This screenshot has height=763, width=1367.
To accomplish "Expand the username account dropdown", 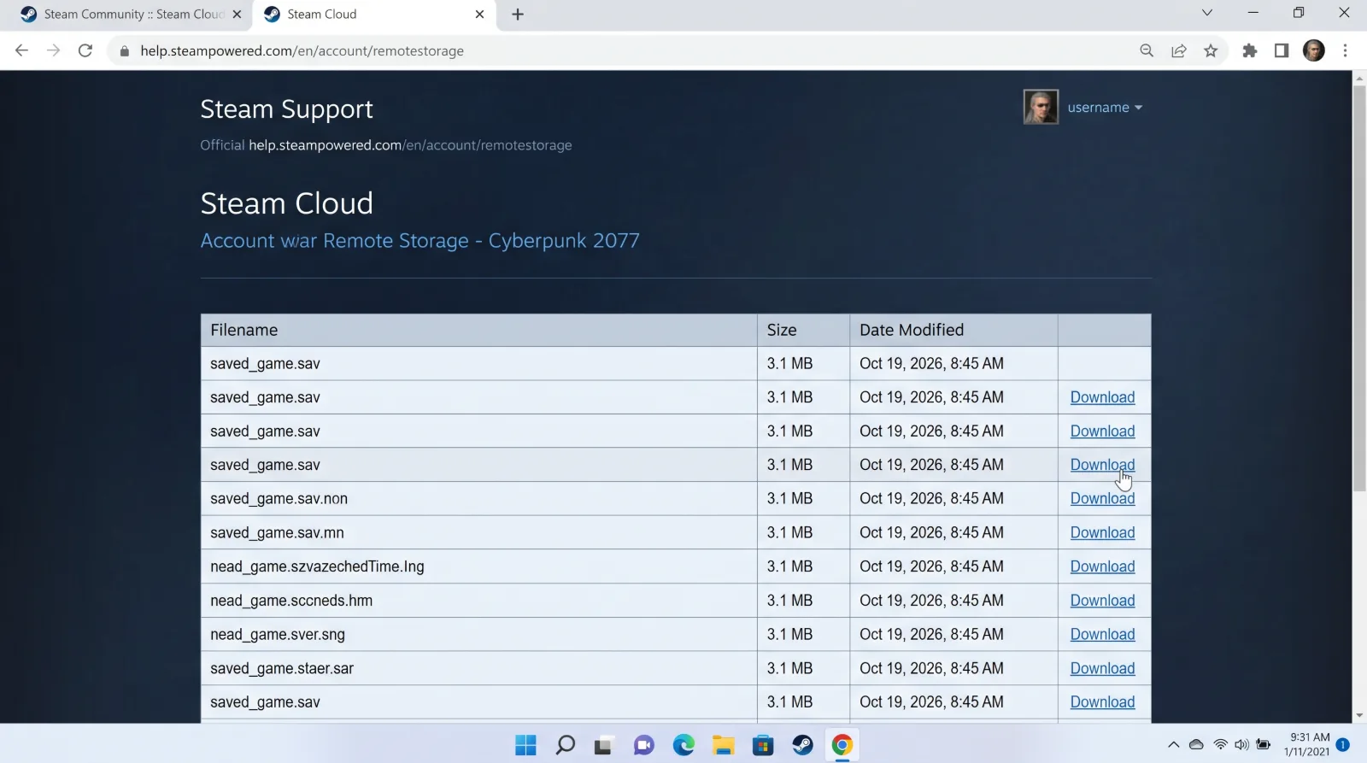I will 1105,108.
